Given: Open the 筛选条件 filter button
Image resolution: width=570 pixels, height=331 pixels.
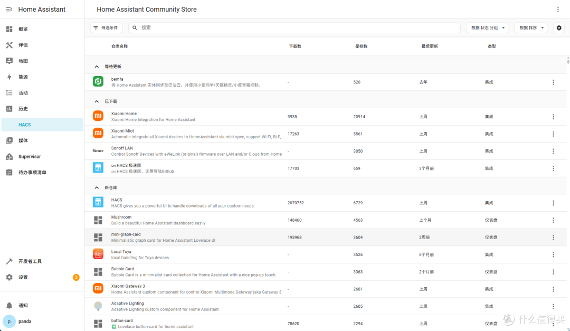Looking at the screenshot, I should [x=106, y=27].
